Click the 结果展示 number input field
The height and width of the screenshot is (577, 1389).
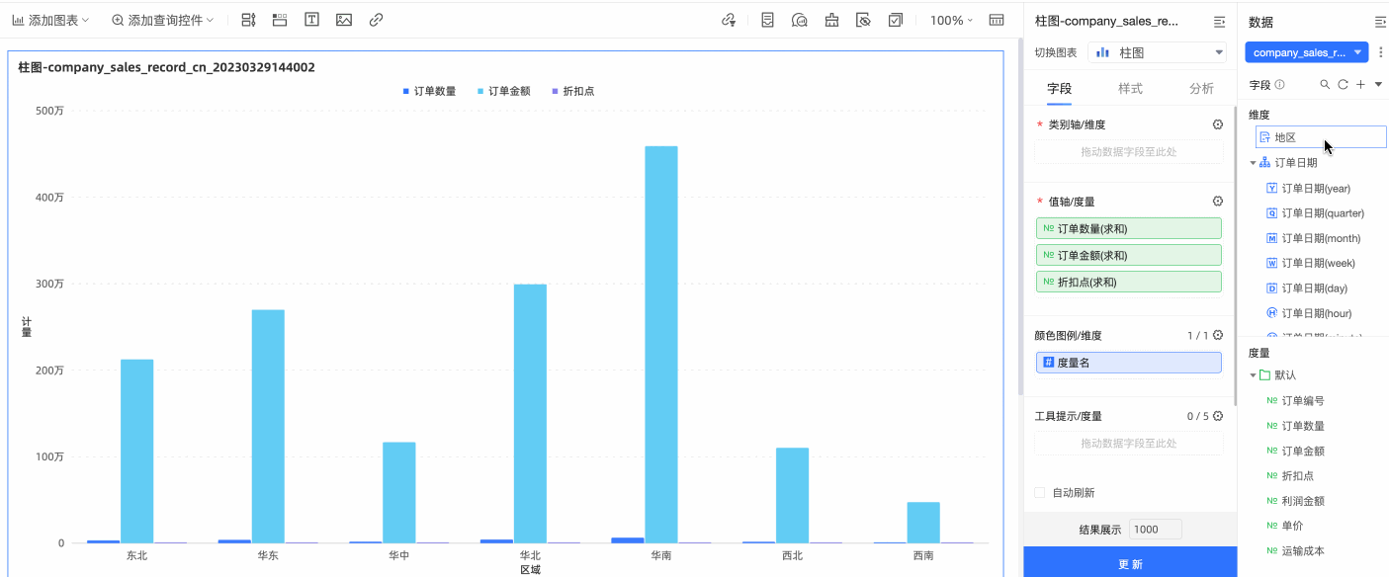[x=1155, y=530]
